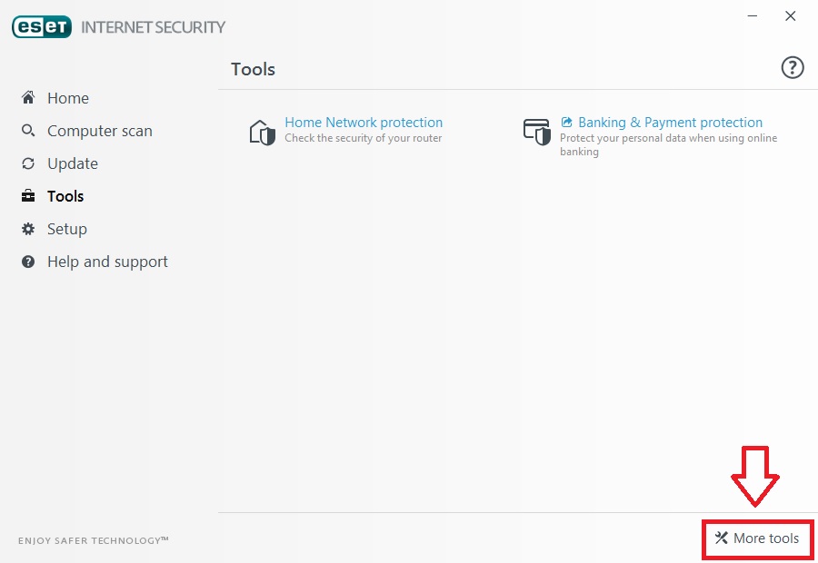Click the Update refresh arrows icon
Image resolution: width=818 pixels, height=563 pixels.
[x=28, y=163]
